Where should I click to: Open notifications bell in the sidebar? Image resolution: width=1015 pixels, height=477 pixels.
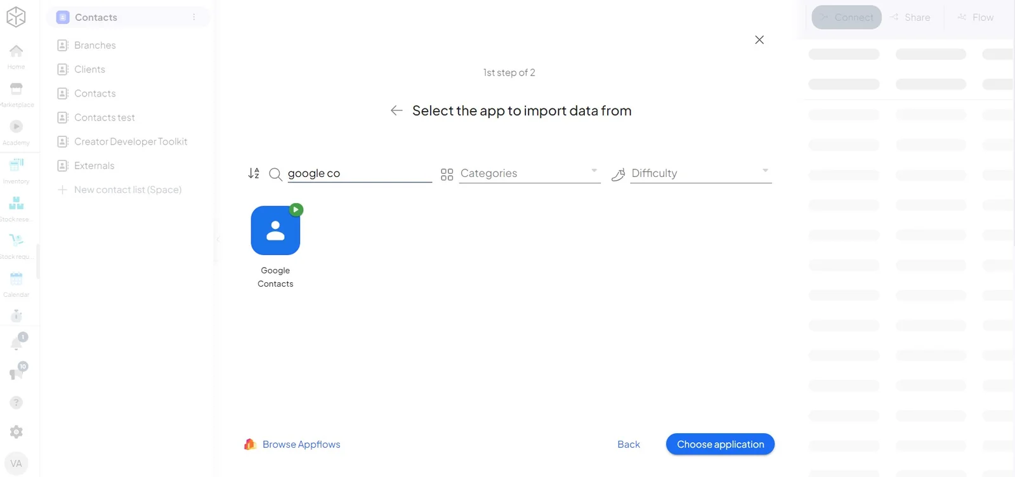click(17, 343)
